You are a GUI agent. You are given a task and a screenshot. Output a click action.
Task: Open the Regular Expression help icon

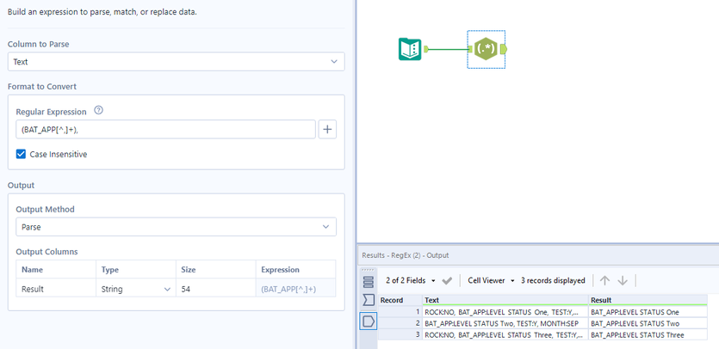click(98, 110)
